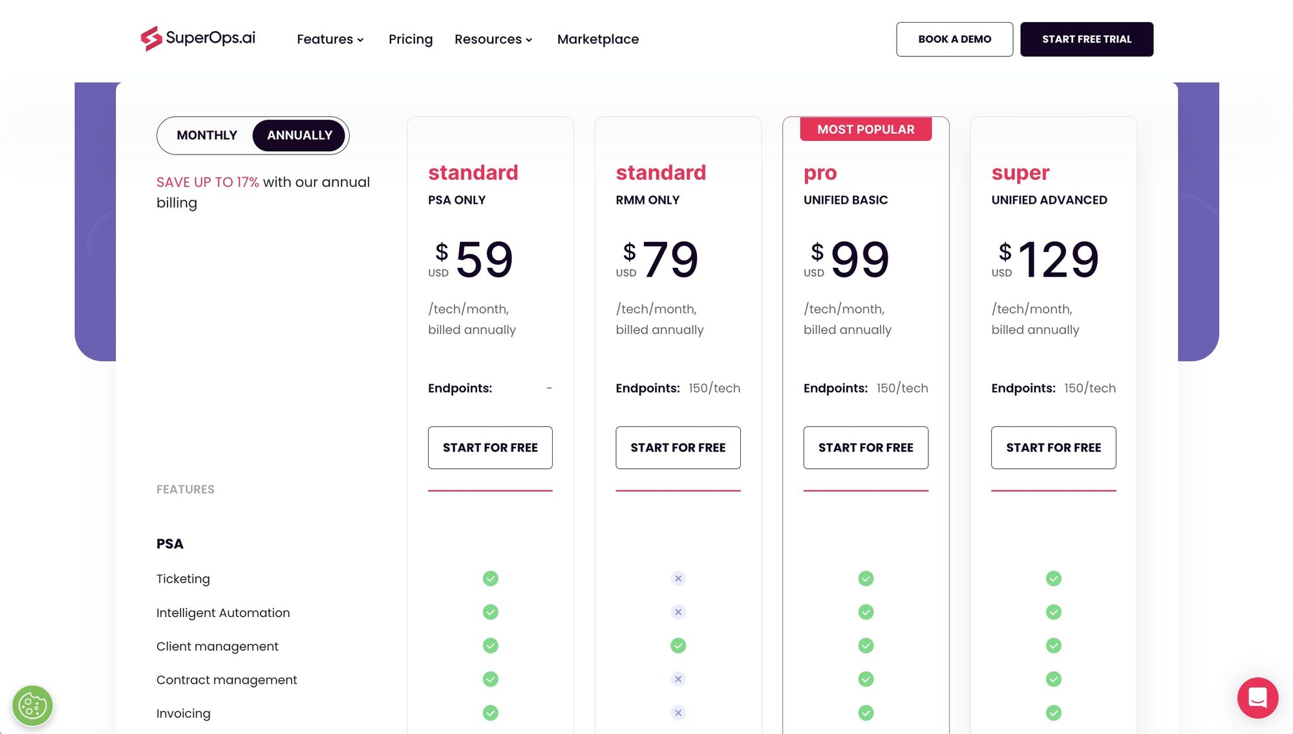The width and height of the screenshot is (1293, 734).
Task: Open the cookie preferences icon
Action: click(x=32, y=706)
